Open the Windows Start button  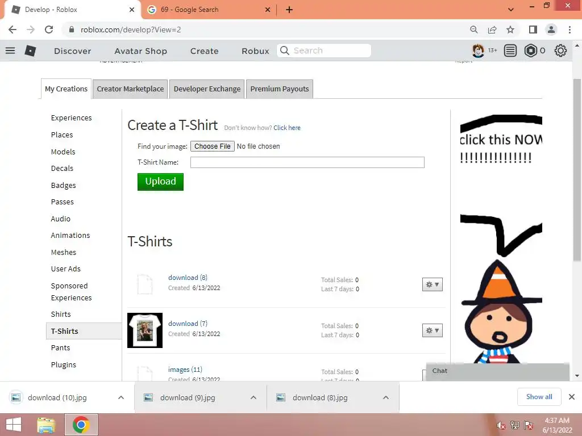pyautogui.click(x=14, y=425)
